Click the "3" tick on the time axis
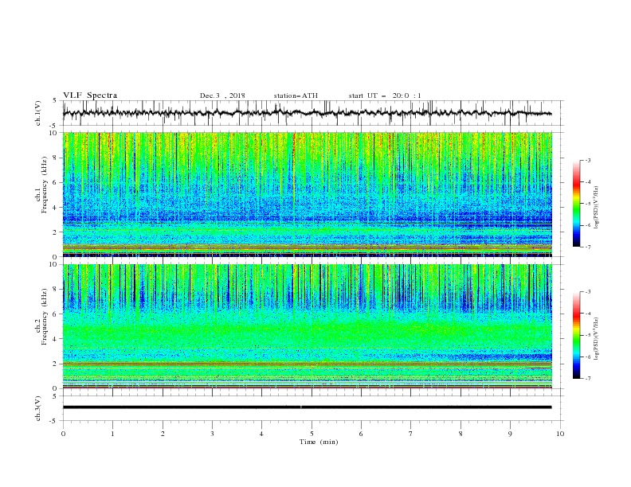The width and height of the screenshot is (631, 487). (x=212, y=434)
